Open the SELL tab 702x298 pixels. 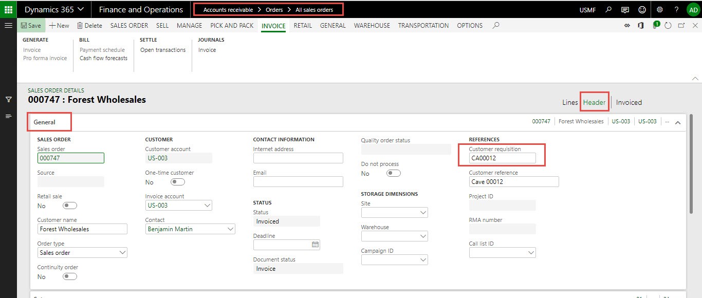(x=162, y=25)
